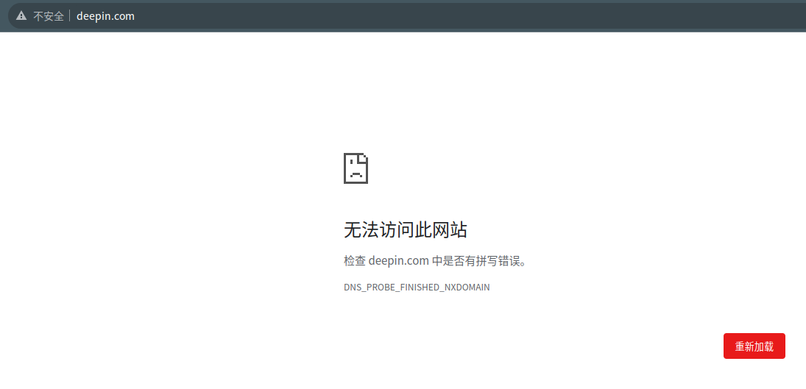Click the 重新加载 reload button
The image size is (806, 389).
click(x=754, y=346)
